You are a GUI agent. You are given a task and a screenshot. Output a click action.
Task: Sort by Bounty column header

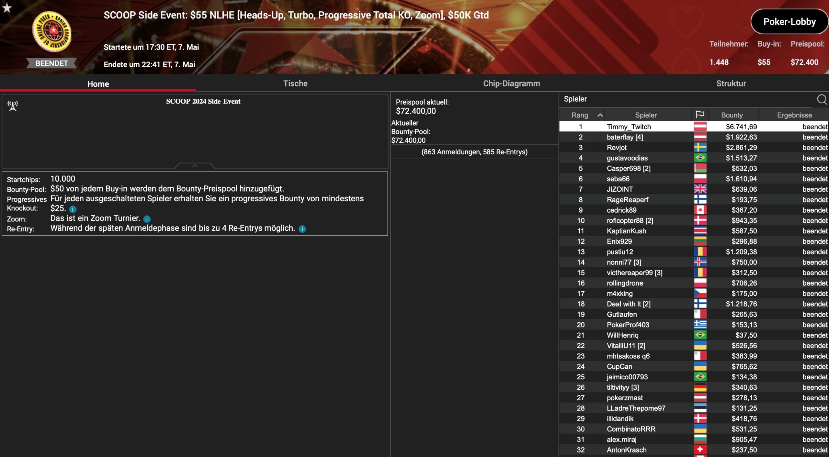tap(732, 115)
